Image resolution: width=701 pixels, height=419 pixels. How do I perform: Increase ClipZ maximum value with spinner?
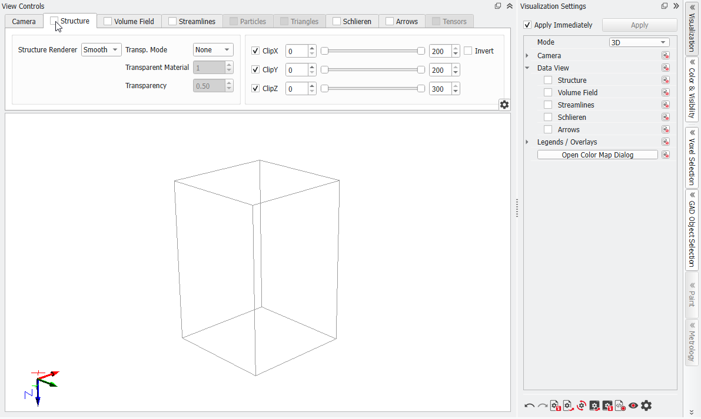pos(455,85)
